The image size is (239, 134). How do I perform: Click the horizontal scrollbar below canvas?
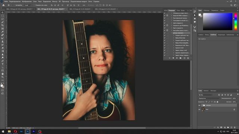(x=112, y=128)
